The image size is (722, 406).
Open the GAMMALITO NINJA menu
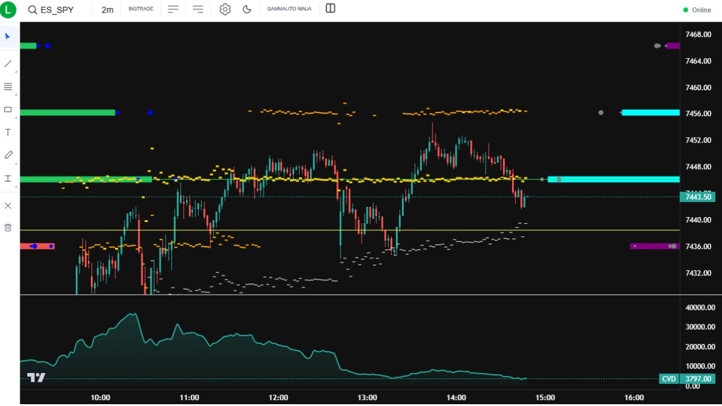tap(289, 10)
